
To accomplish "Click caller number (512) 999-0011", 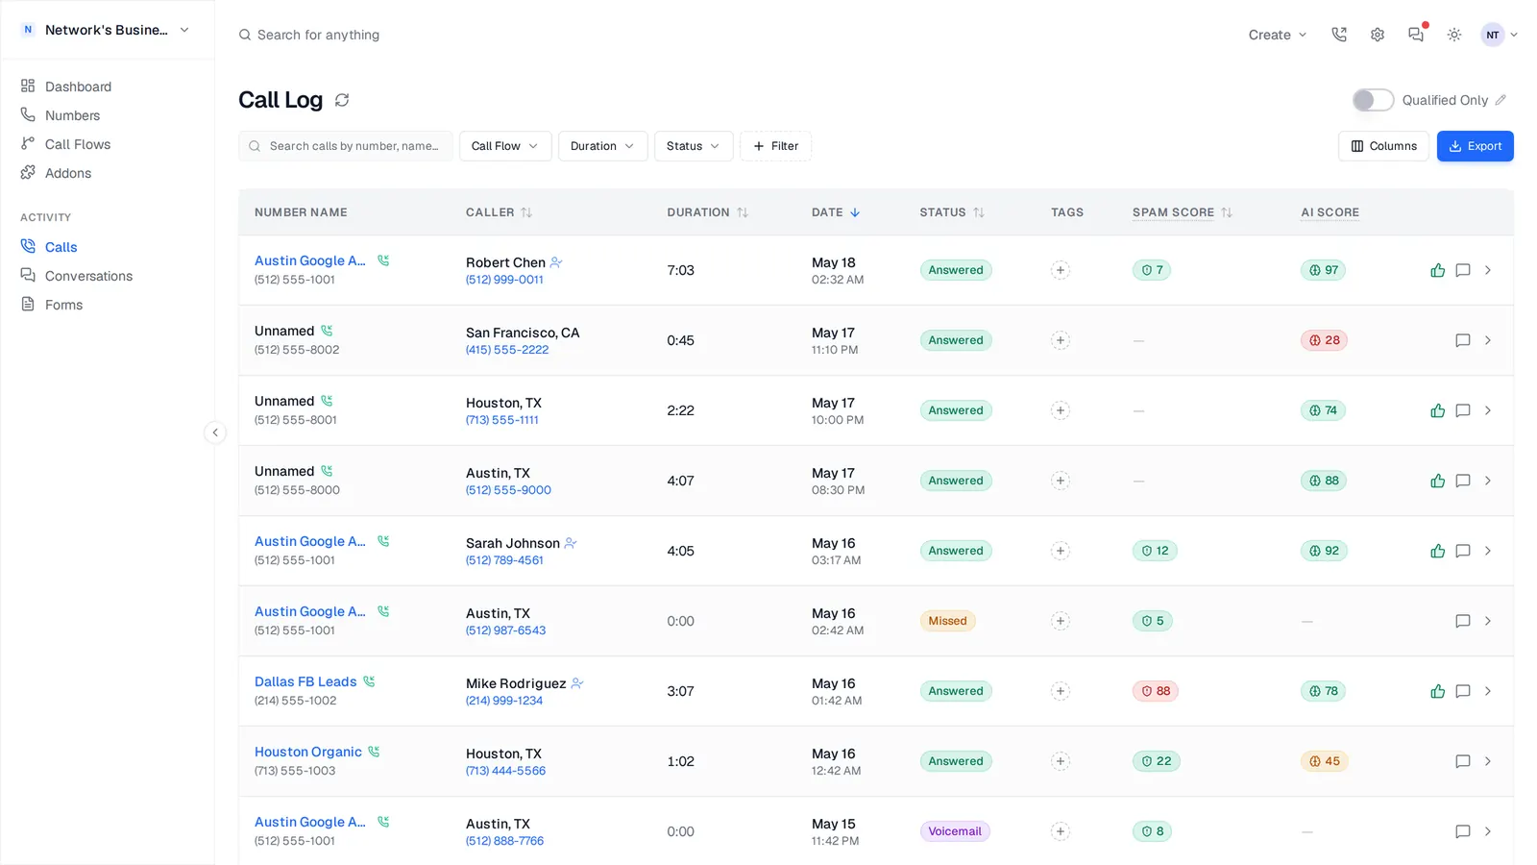I will [x=504, y=280].
